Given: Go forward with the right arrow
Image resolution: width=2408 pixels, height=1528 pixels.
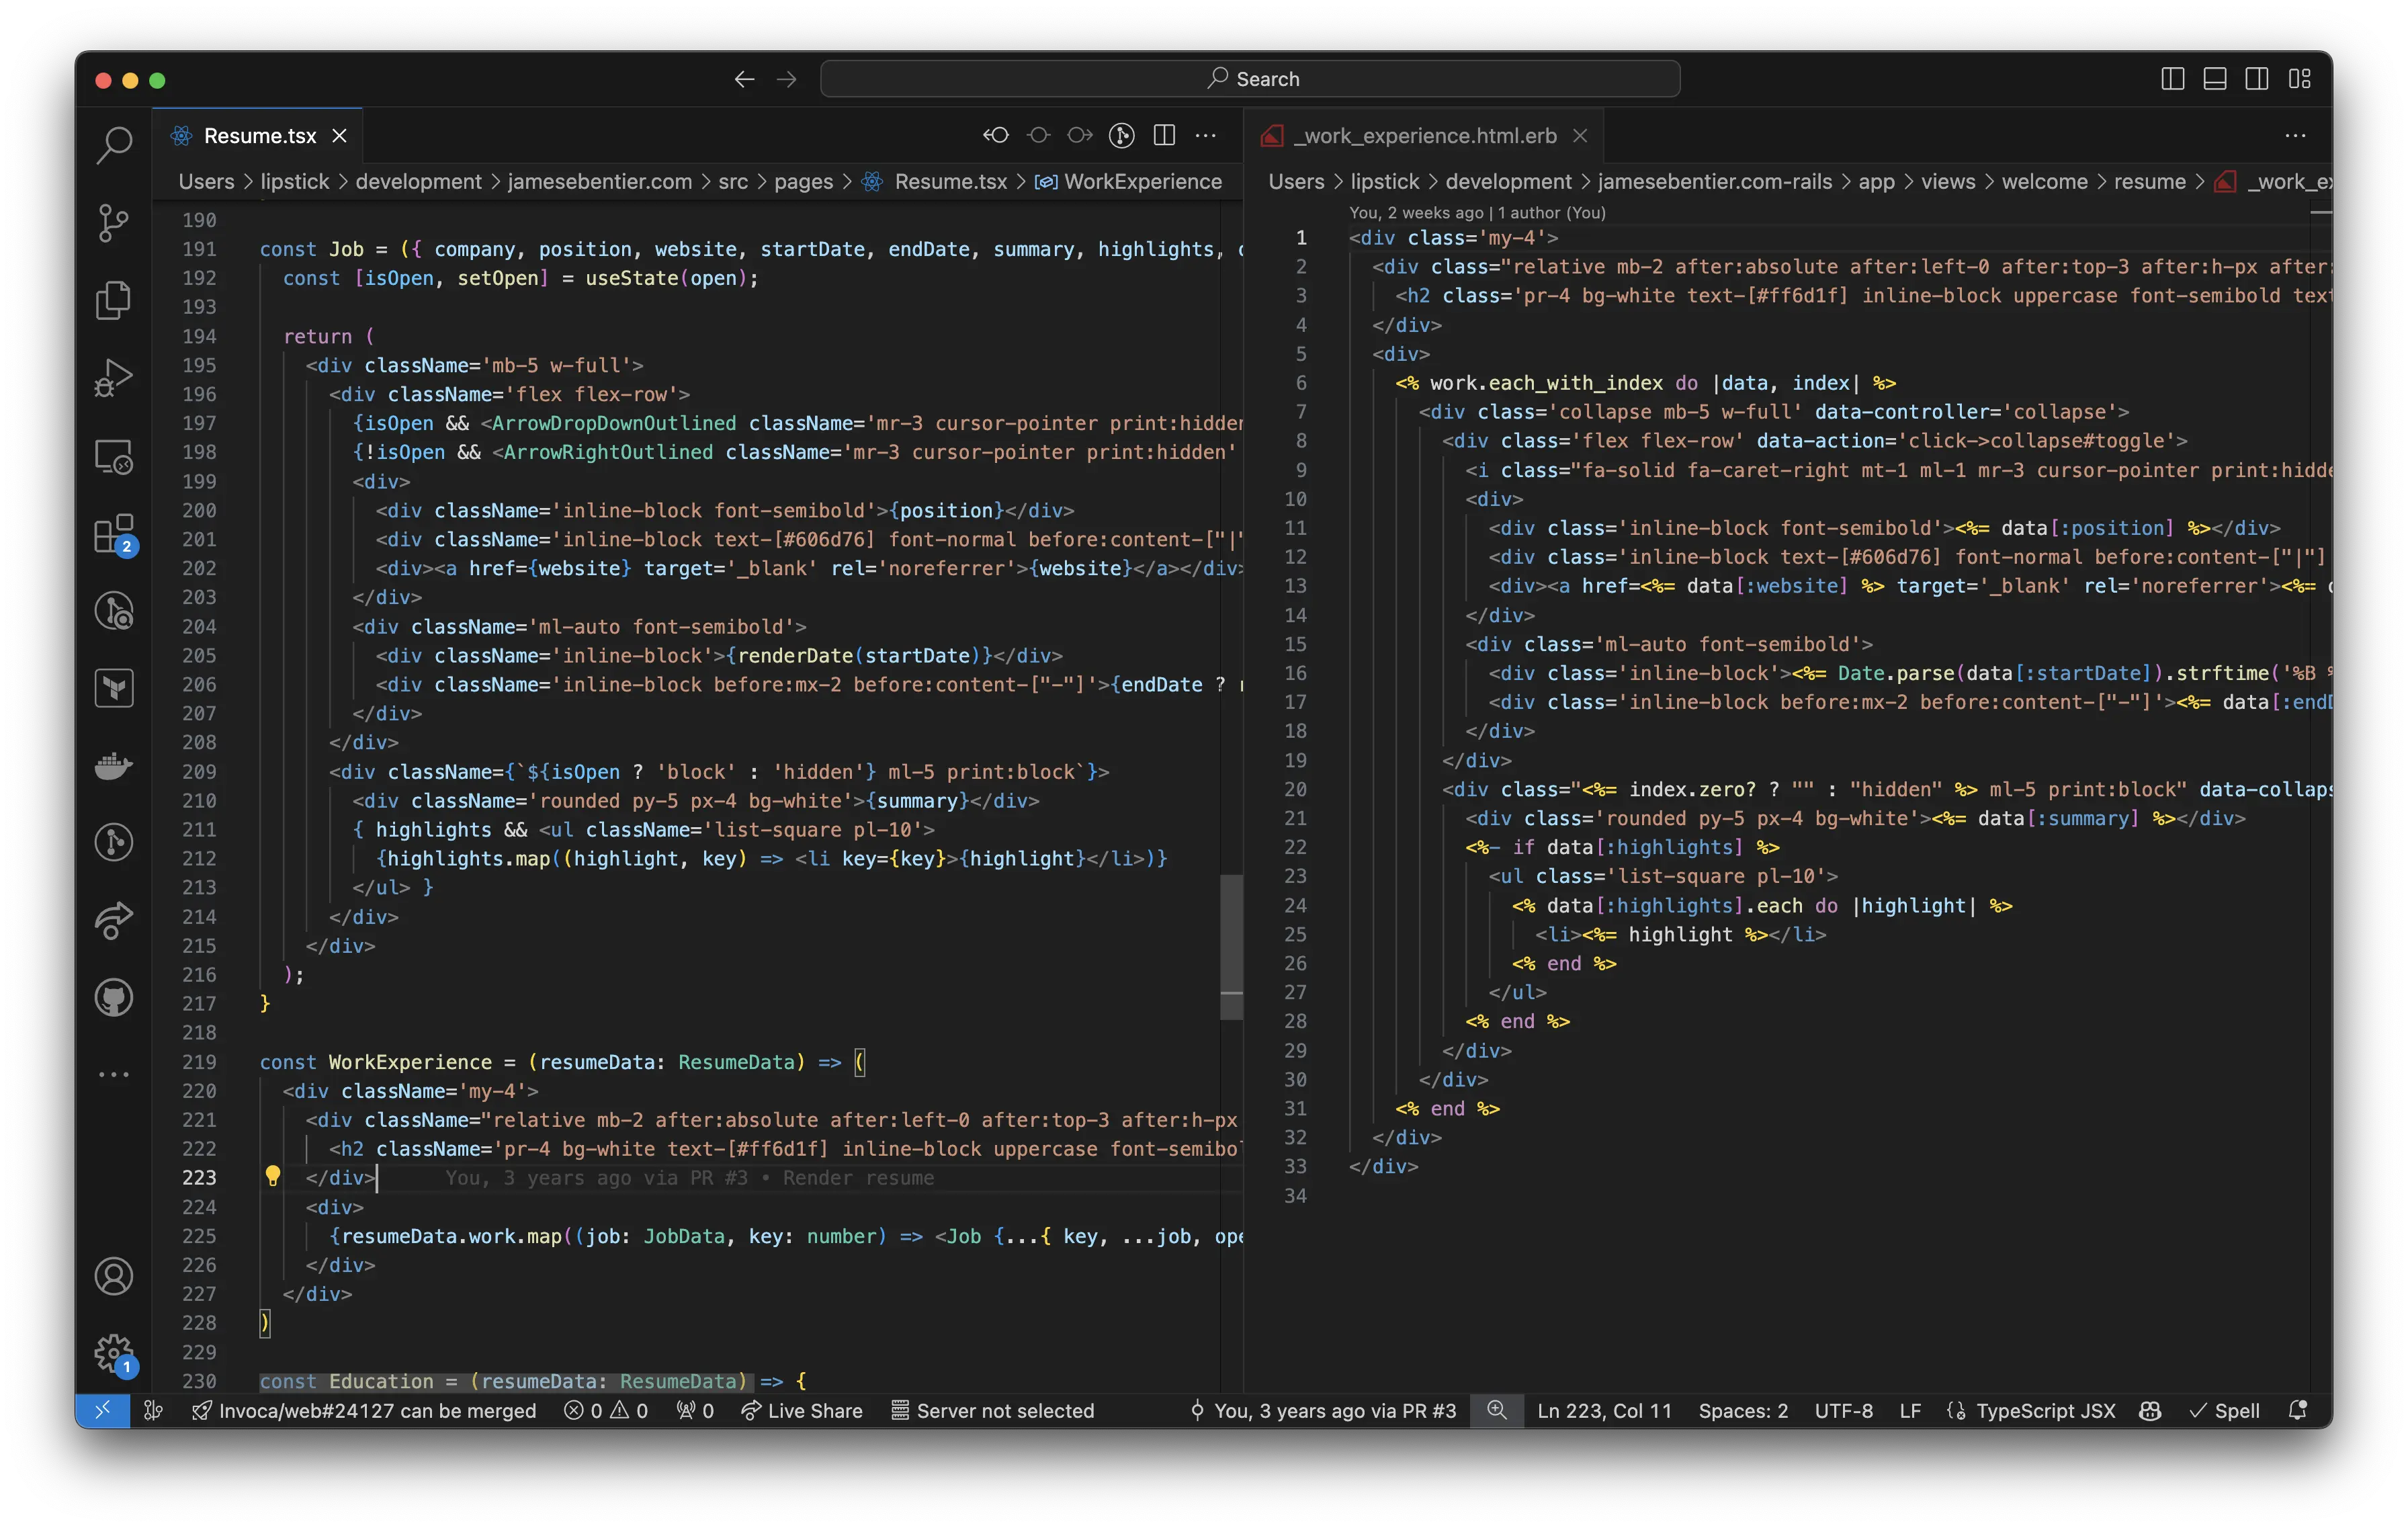Looking at the screenshot, I should pos(787,79).
